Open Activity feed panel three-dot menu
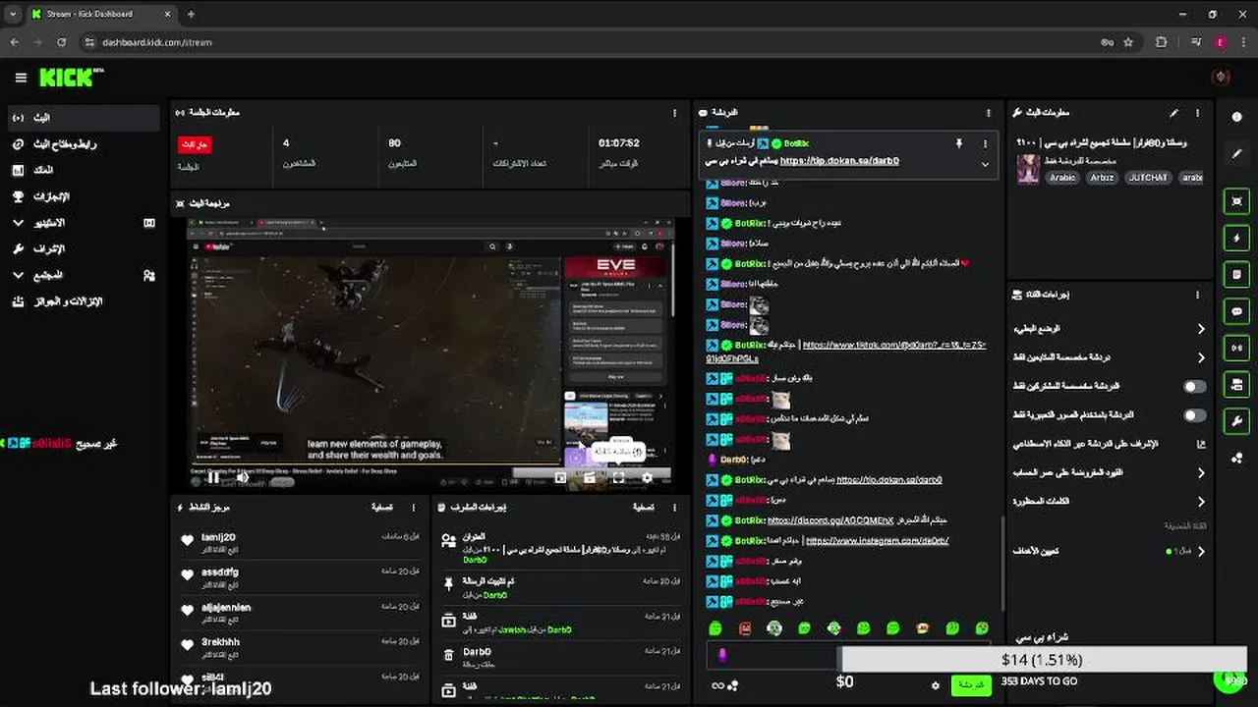This screenshot has width=1258, height=707. tap(414, 508)
